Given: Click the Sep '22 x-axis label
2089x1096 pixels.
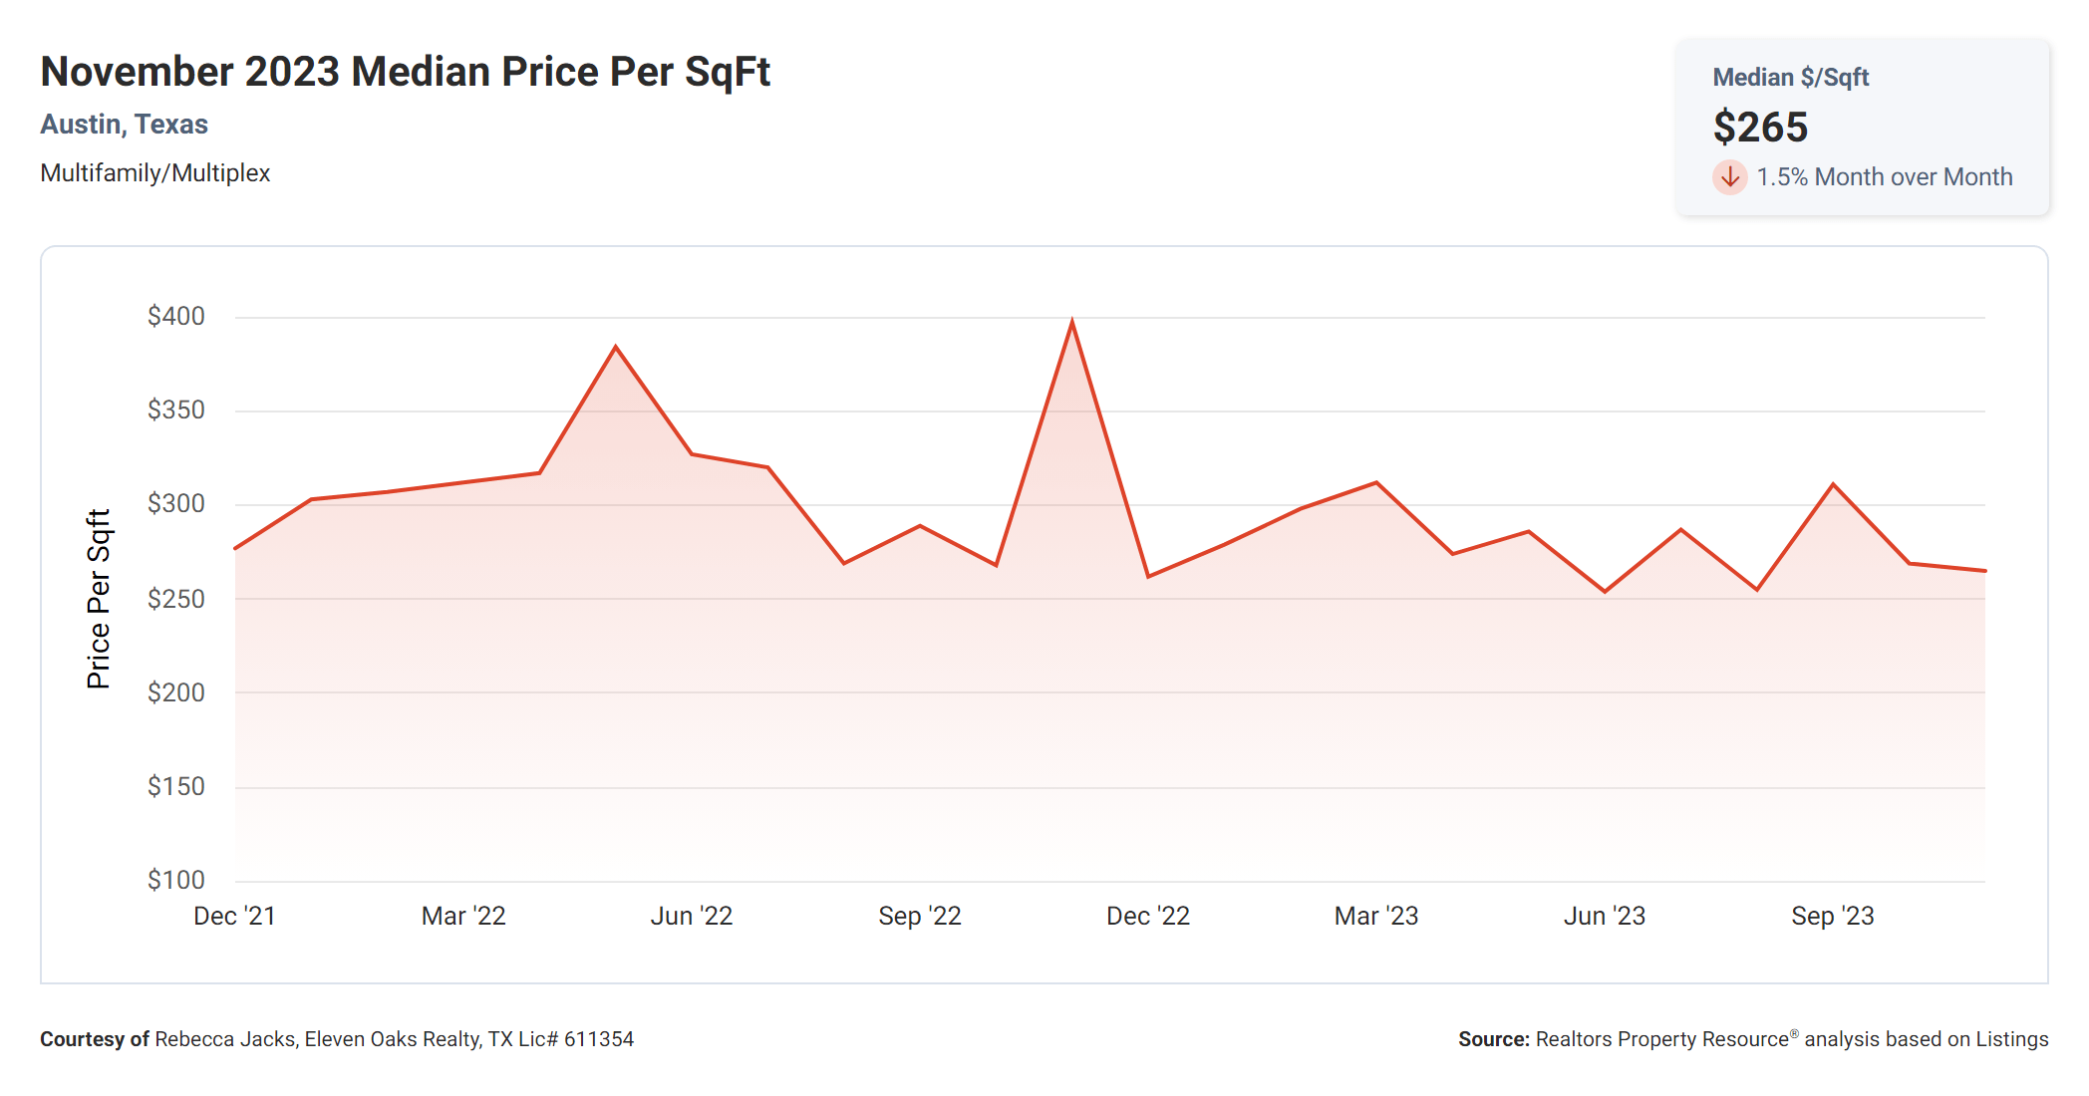Looking at the screenshot, I should tap(919, 916).
